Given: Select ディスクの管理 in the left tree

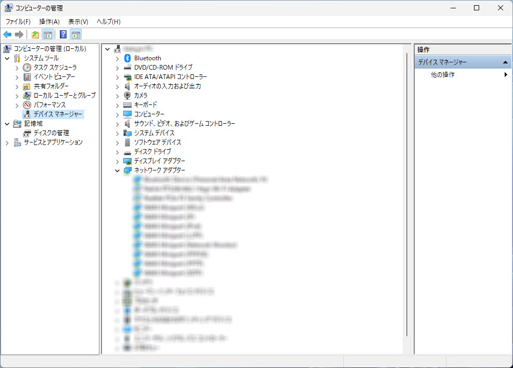Looking at the screenshot, I should click(x=51, y=133).
